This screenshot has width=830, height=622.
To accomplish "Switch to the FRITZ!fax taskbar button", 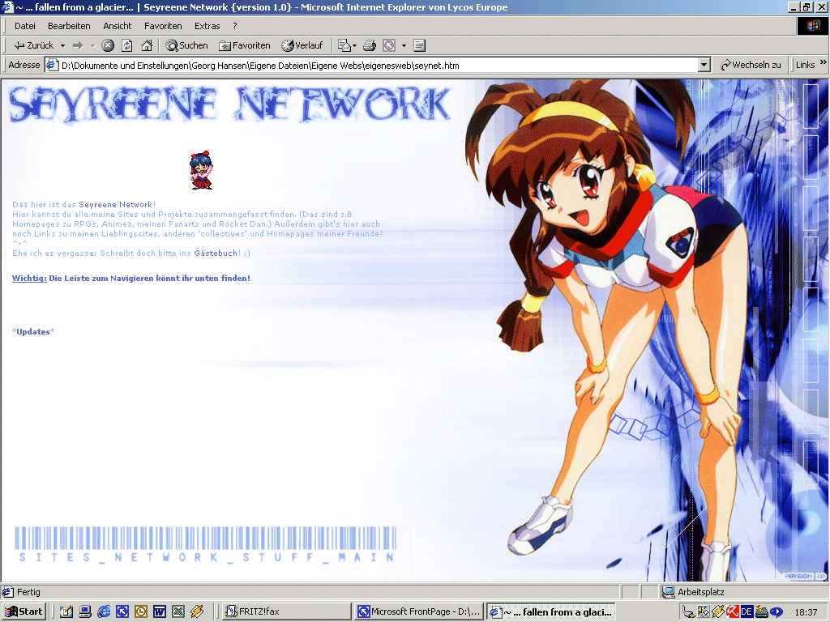I will 286,612.
